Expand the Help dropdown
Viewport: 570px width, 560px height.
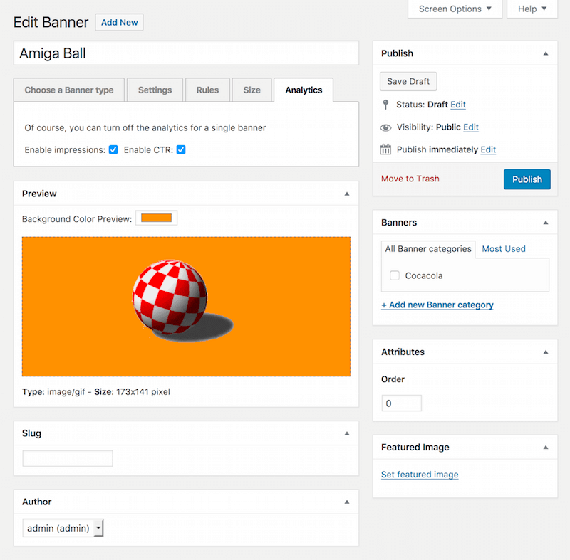(x=532, y=9)
